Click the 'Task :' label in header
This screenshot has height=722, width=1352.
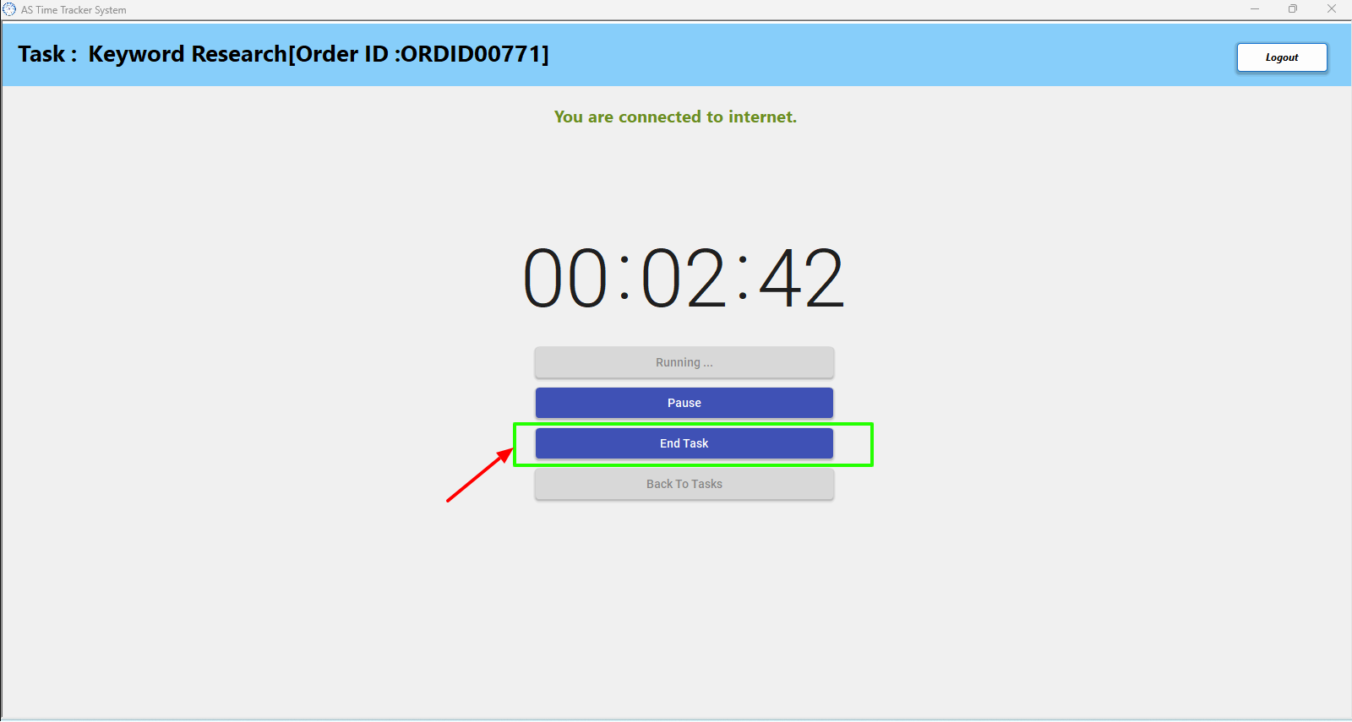point(47,54)
